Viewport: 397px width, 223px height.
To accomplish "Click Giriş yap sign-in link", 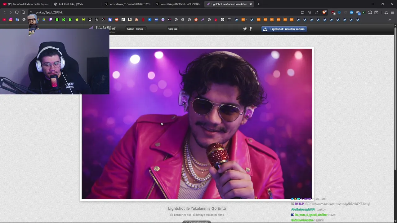I will (173, 29).
